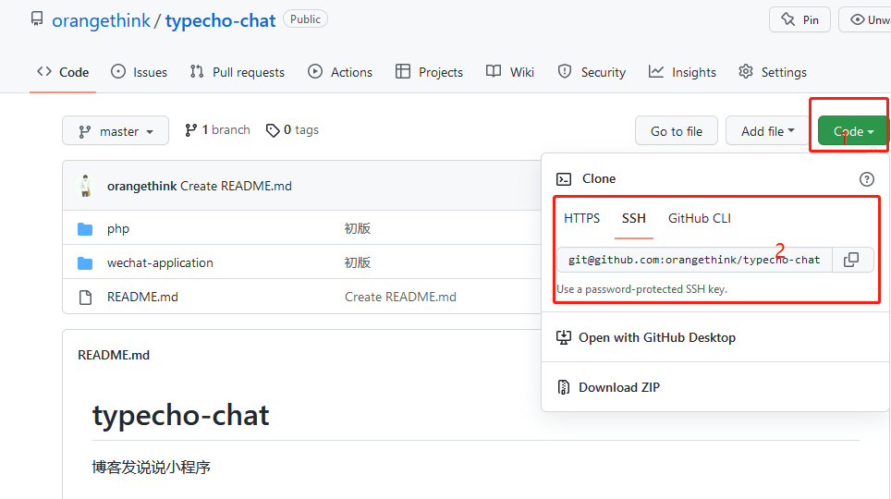The width and height of the screenshot is (891, 499).
Task: Click the SSH clone URL field
Action: pyautogui.click(x=694, y=260)
